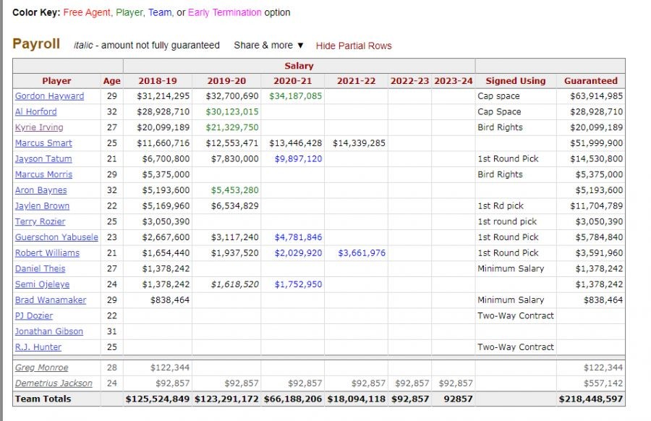Viewport: 651px width, 421px height.
Task: Sort by the Age column header
Action: click(111, 81)
